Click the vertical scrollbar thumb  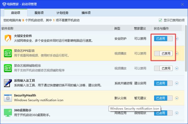[186, 48]
